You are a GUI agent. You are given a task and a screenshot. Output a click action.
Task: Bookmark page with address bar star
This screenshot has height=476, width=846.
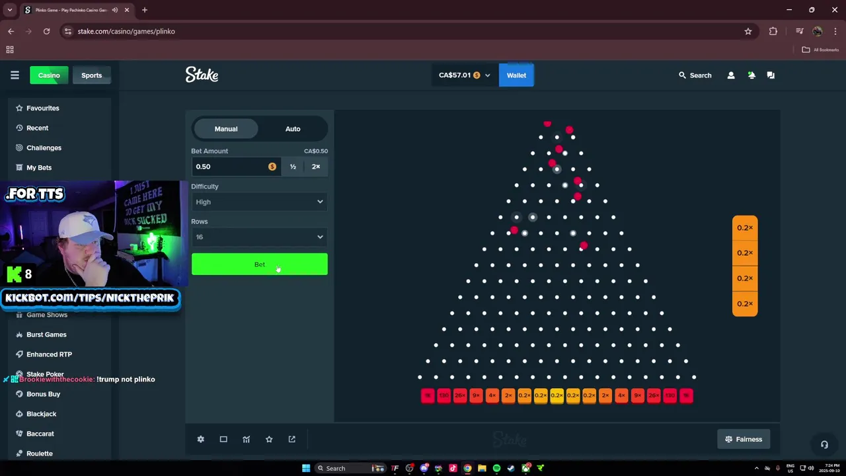tap(748, 31)
